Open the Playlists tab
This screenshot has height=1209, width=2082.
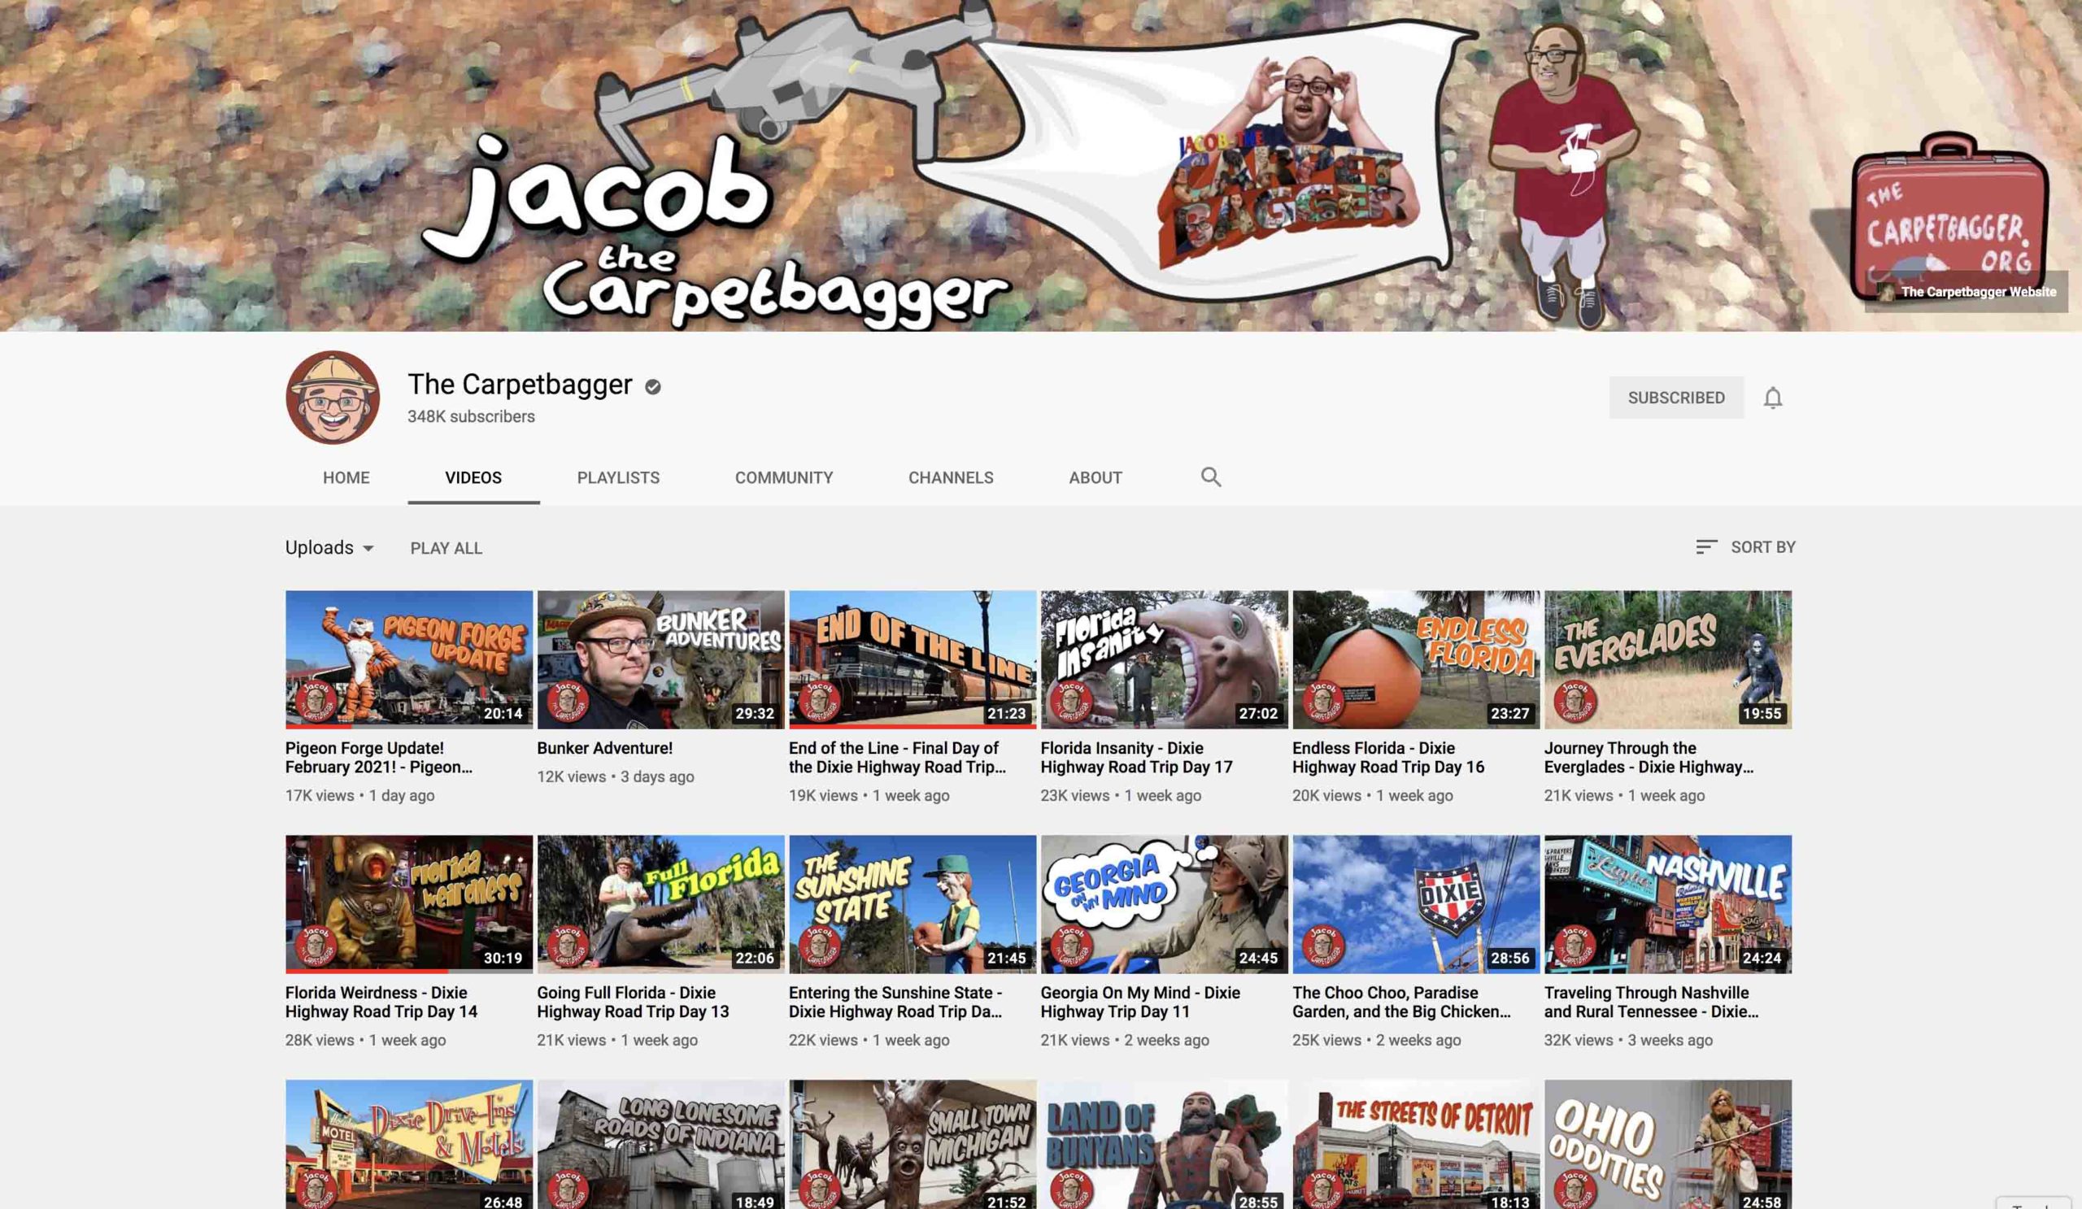(x=618, y=477)
